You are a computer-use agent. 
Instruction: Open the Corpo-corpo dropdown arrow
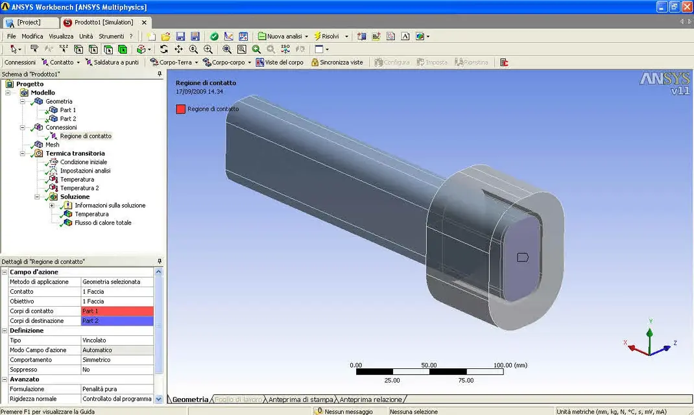250,62
